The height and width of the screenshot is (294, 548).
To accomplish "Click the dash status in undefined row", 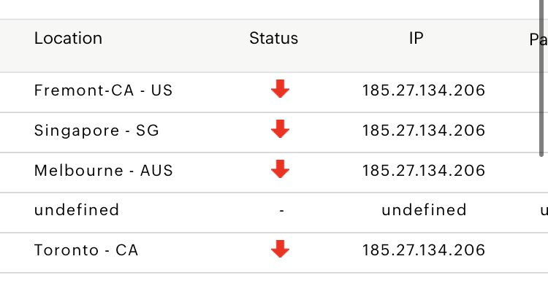I will (282, 210).
